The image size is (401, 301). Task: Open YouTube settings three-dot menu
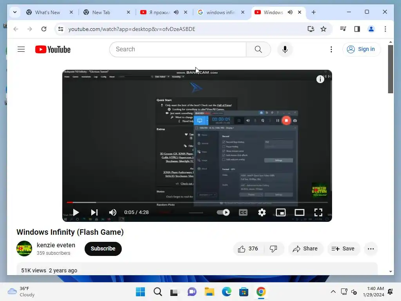click(331, 49)
